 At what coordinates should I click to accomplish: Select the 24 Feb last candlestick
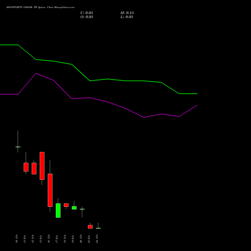(x=98, y=228)
